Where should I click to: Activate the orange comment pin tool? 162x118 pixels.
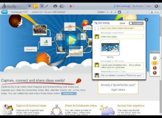click(x=35, y=6)
